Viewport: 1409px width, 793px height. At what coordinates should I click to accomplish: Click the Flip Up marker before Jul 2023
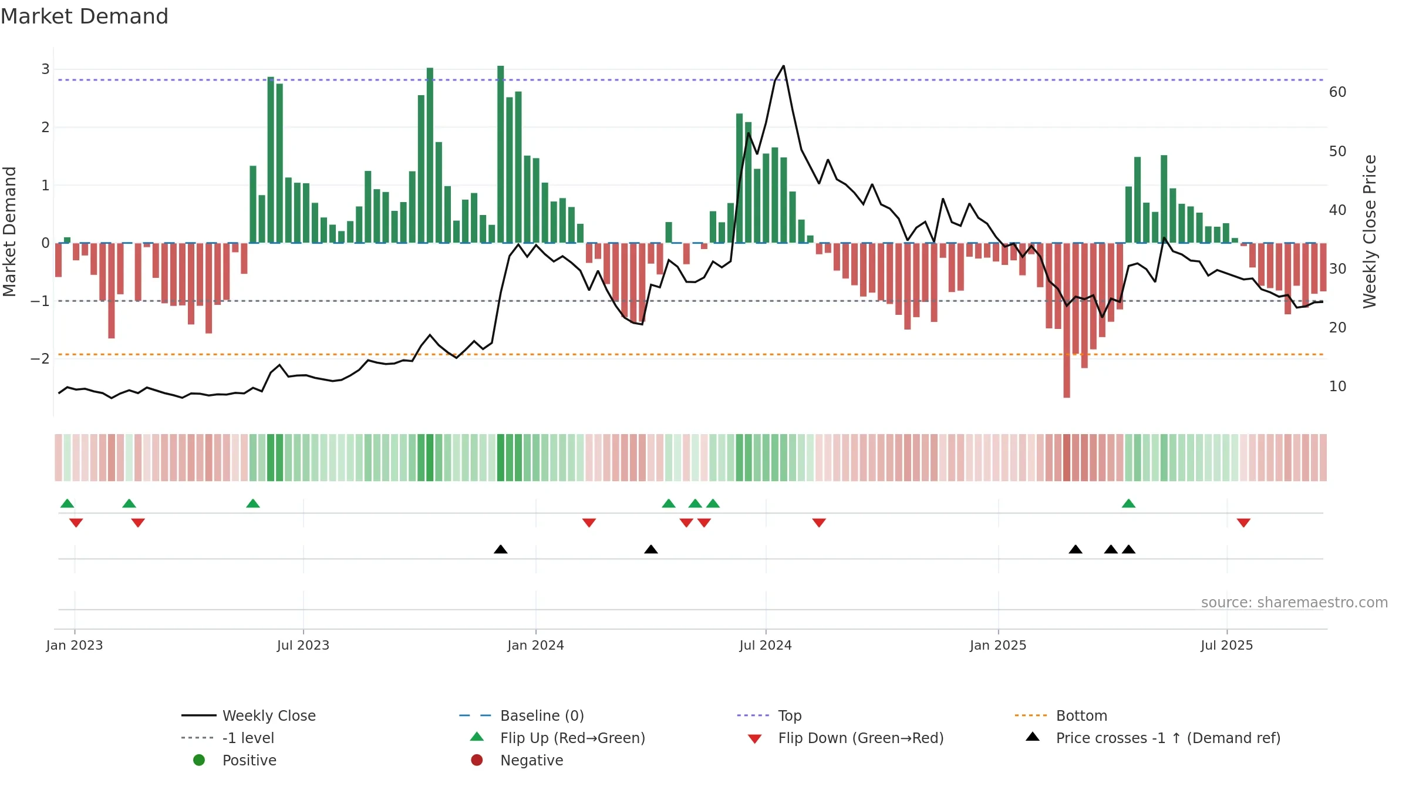253,503
